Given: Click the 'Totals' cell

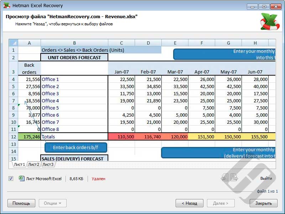Looking at the screenshot, I should [74, 137].
